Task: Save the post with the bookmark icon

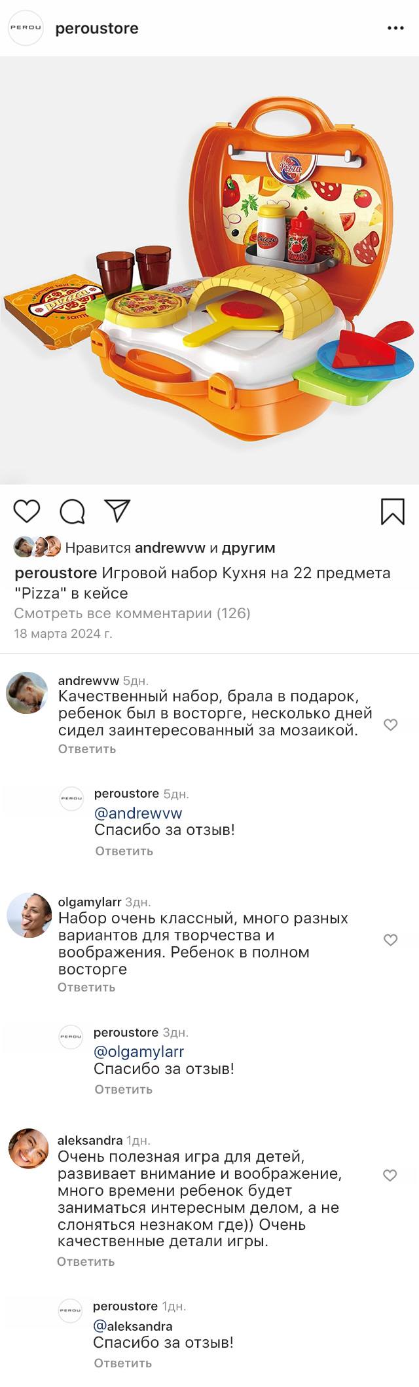Action: tap(393, 511)
